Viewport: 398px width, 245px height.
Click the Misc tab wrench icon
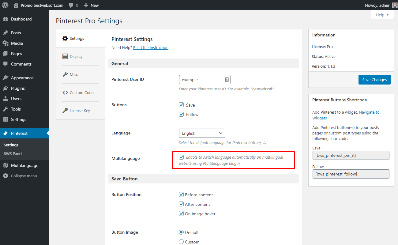(65, 74)
